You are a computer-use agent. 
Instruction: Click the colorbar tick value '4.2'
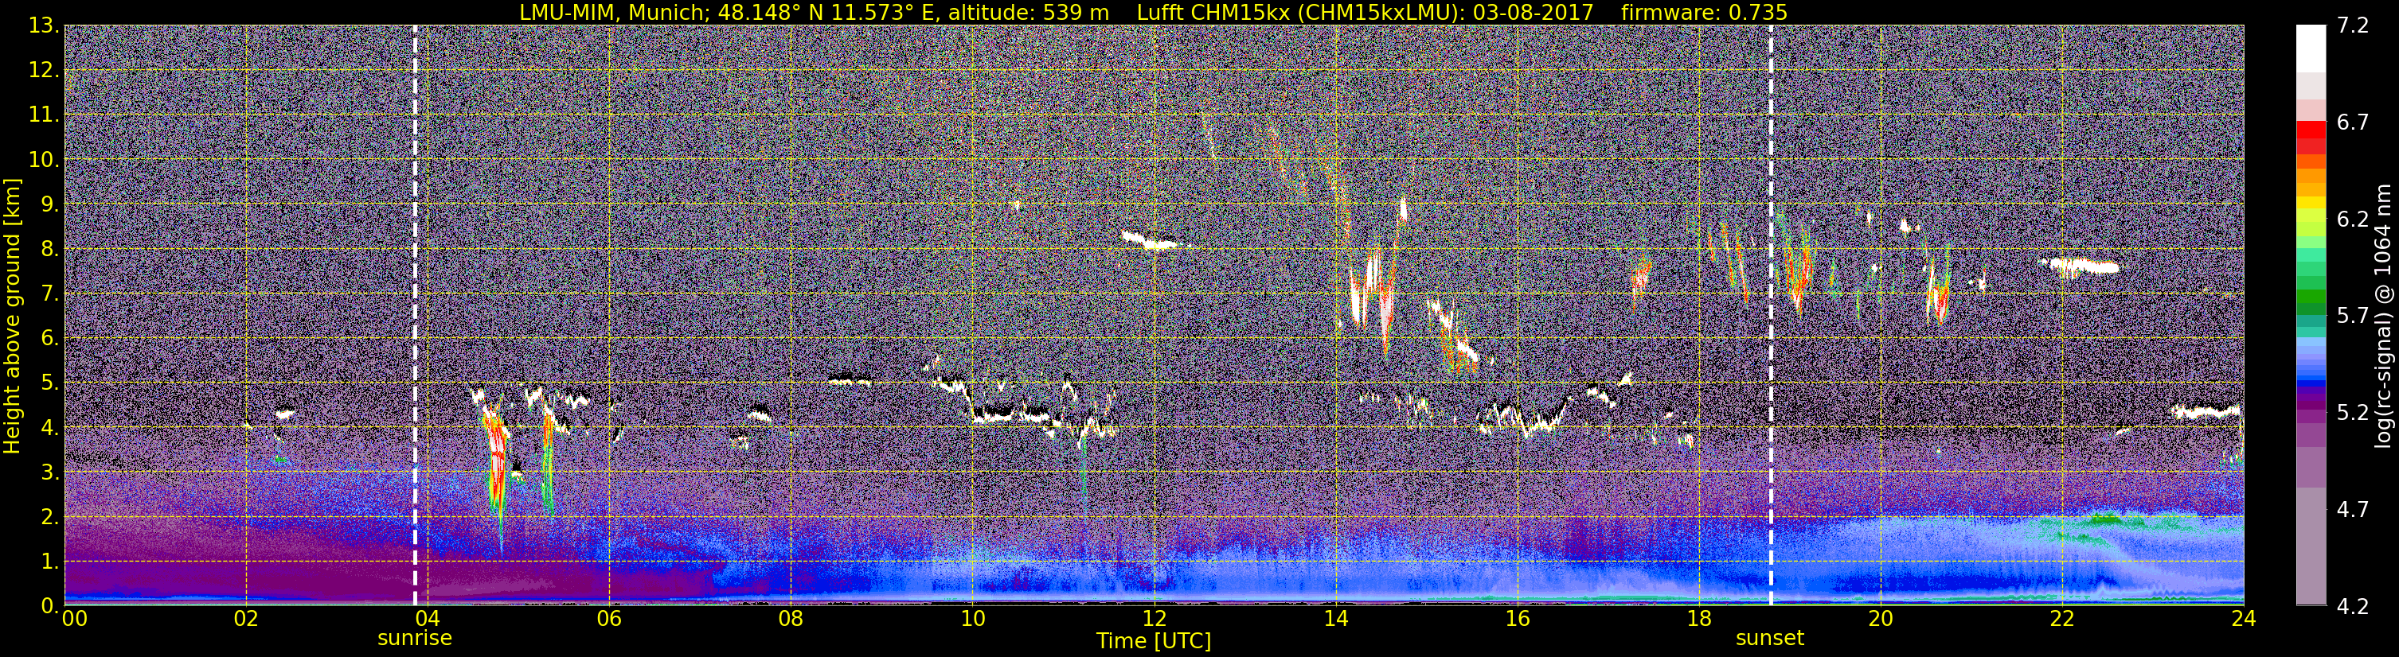pyautogui.click(x=2353, y=606)
